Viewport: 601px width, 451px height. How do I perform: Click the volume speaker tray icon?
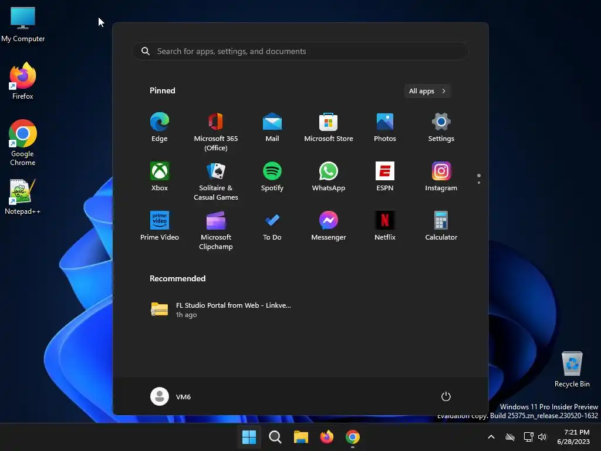point(542,437)
